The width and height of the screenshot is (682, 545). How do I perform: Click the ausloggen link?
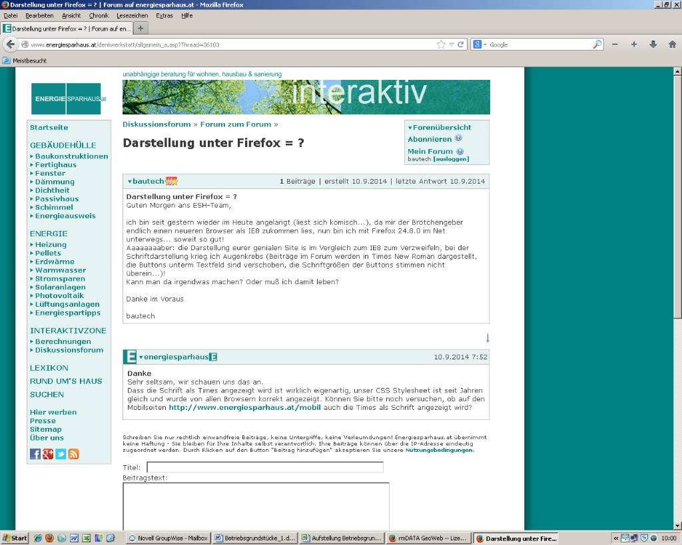click(451, 159)
